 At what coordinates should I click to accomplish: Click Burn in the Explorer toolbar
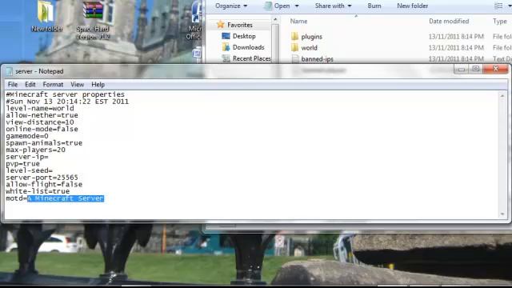click(x=374, y=6)
